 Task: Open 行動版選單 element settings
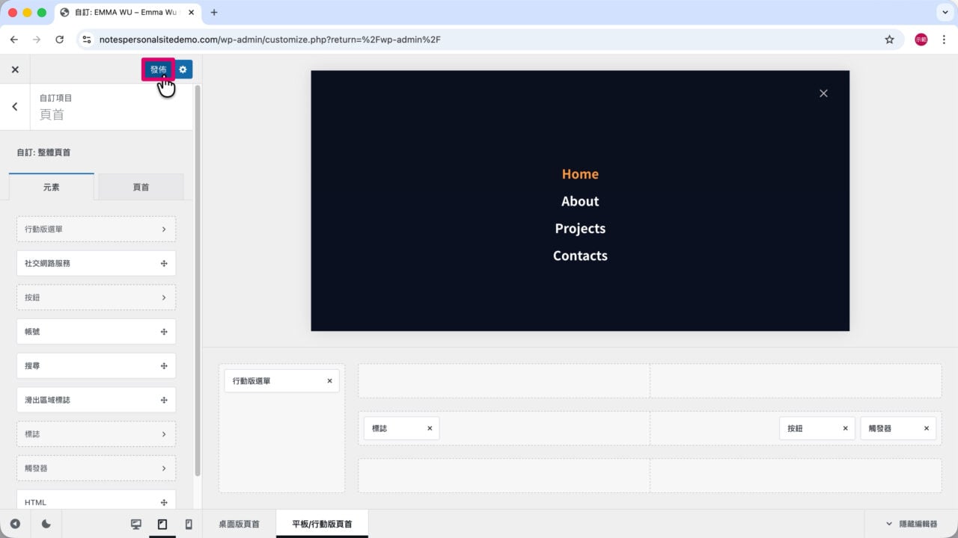[x=96, y=229]
